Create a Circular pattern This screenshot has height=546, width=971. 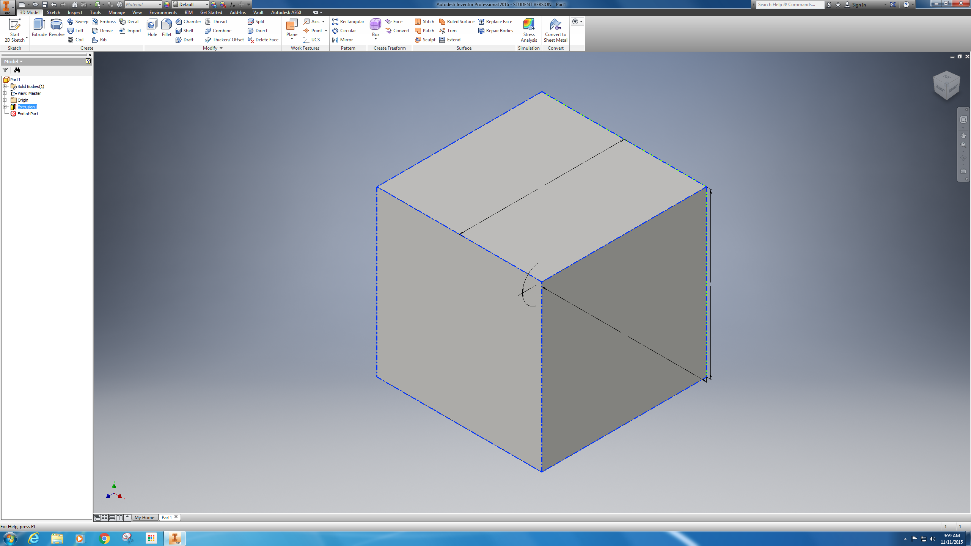344,31
